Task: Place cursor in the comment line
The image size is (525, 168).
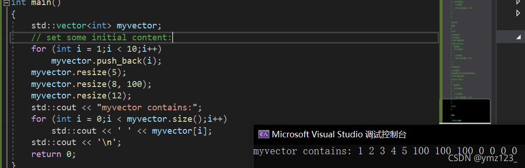Action: point(101,37)
